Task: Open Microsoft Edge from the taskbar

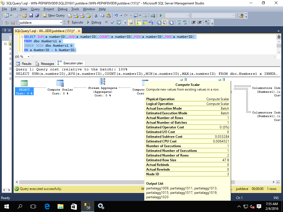Action: pyautogui.click(x=47, y=206)
